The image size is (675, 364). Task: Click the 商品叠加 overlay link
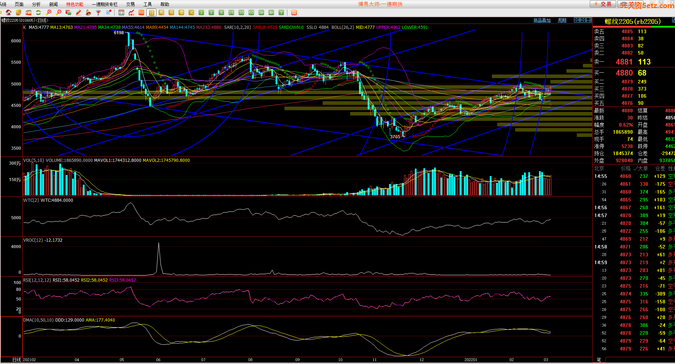[x=542, y=20]
